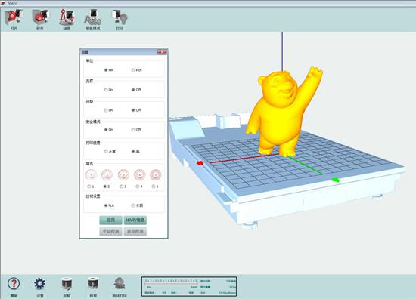Select the yellow bear model on platform
Image resolution: width=416 pixels, height=299 pixels.
click(284, 111)
